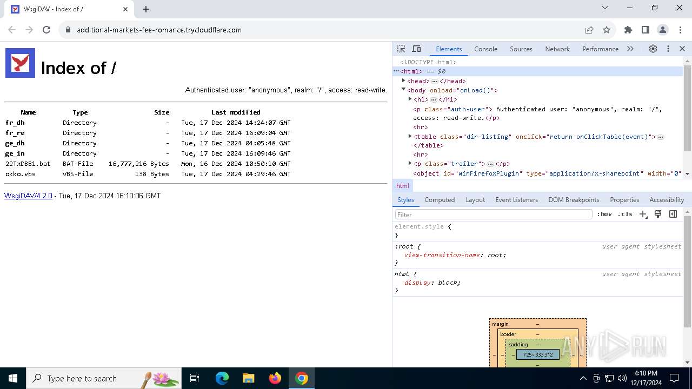Click the inspect element picker icon
The width and height of the screenshot is (692, 389).
(x=401, y=49)
